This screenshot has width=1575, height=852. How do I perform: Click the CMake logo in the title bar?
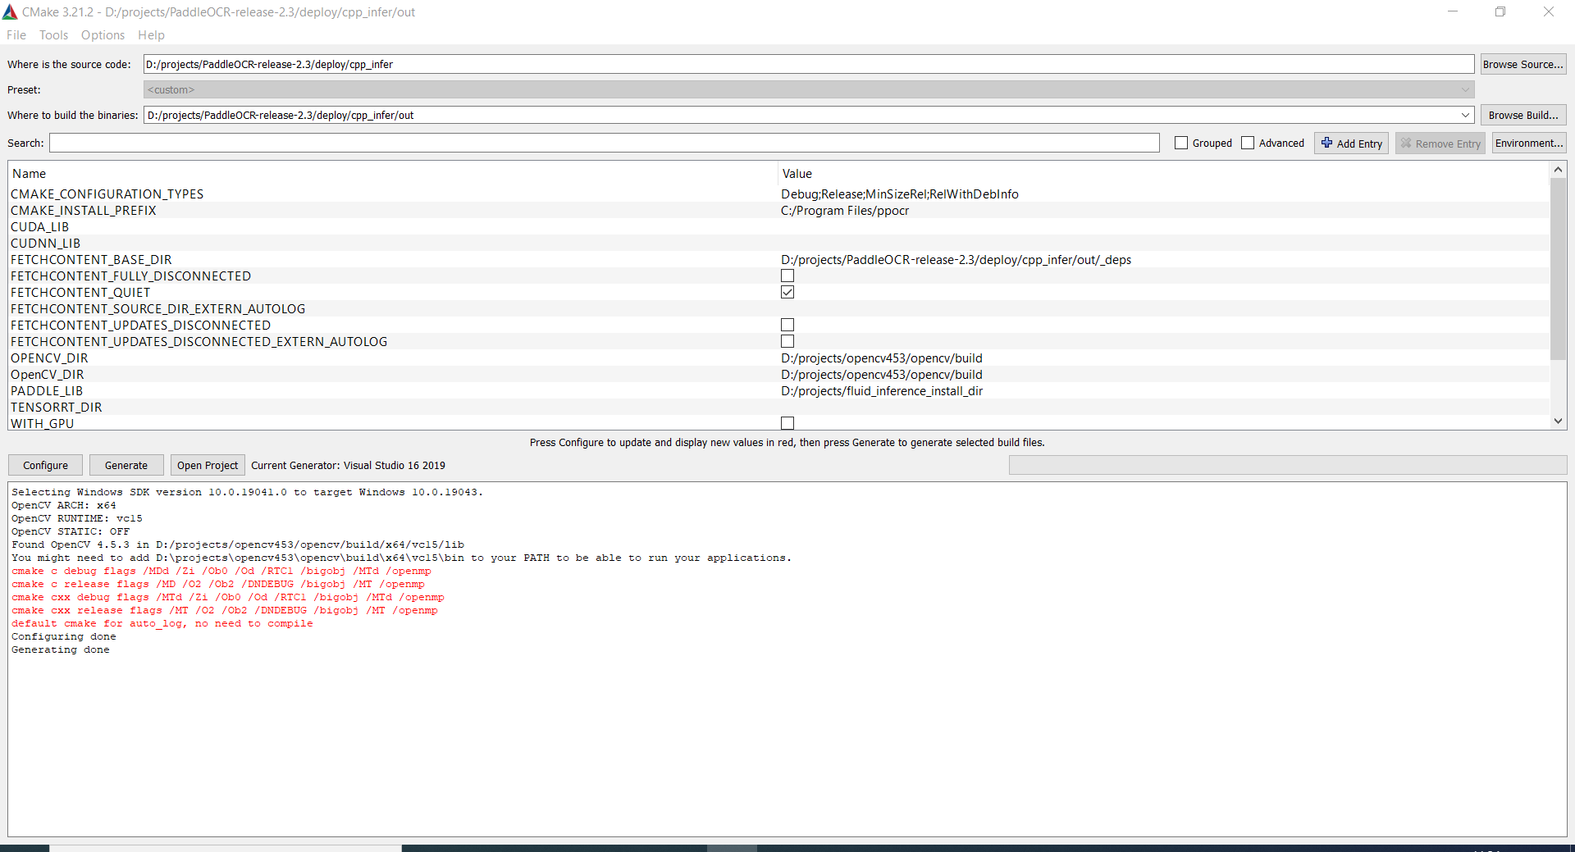coord(10,11)
